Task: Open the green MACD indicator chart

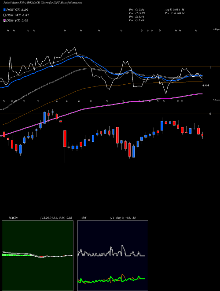Action: [x=37, y=256]
